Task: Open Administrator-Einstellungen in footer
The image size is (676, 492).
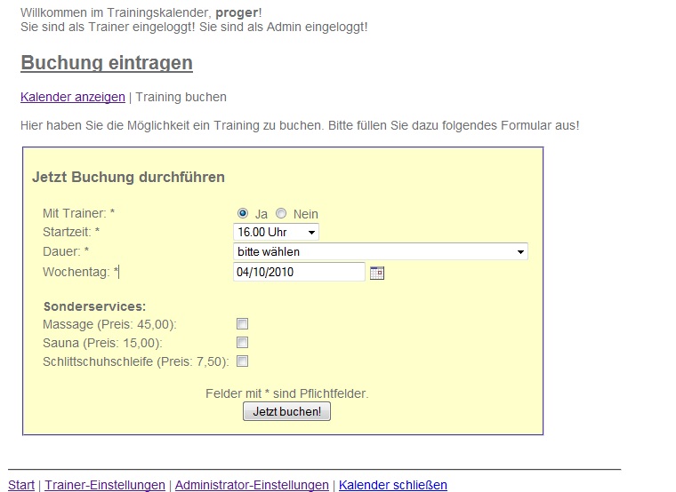Action: [x=252, y=485]
